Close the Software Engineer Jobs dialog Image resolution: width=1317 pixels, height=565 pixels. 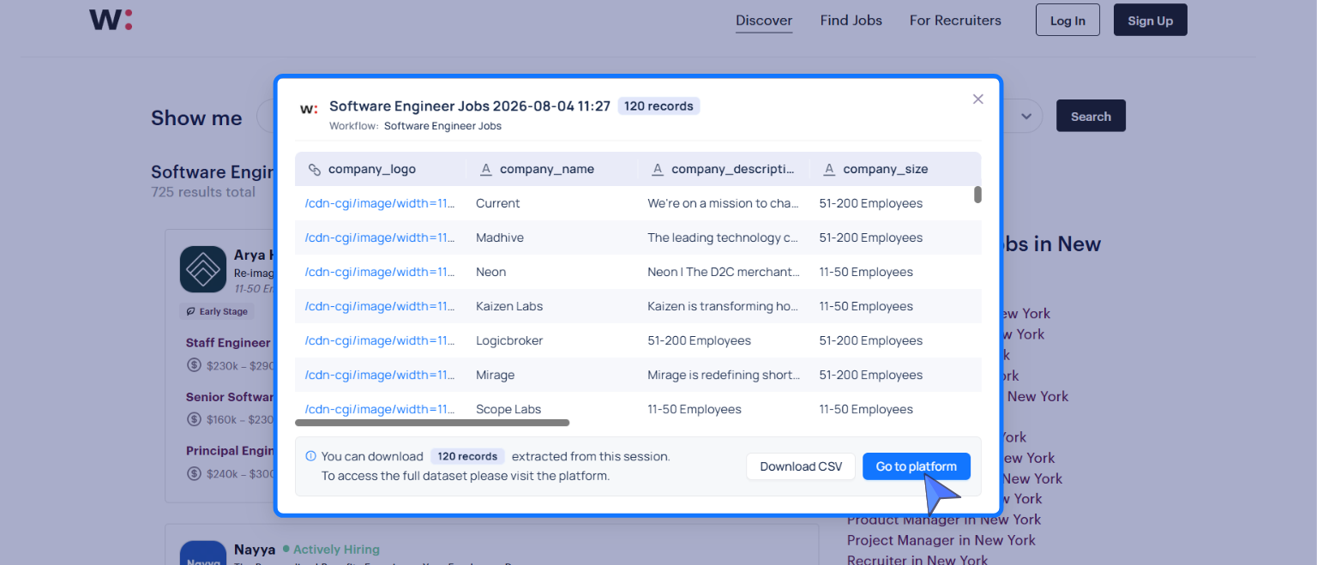(977, 99)
